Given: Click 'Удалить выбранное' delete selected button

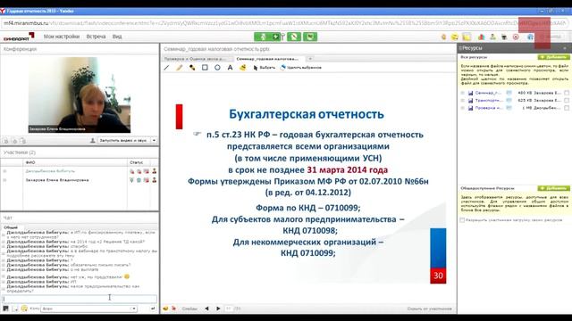Looking at the screenshot, I should tap(301, 68).
